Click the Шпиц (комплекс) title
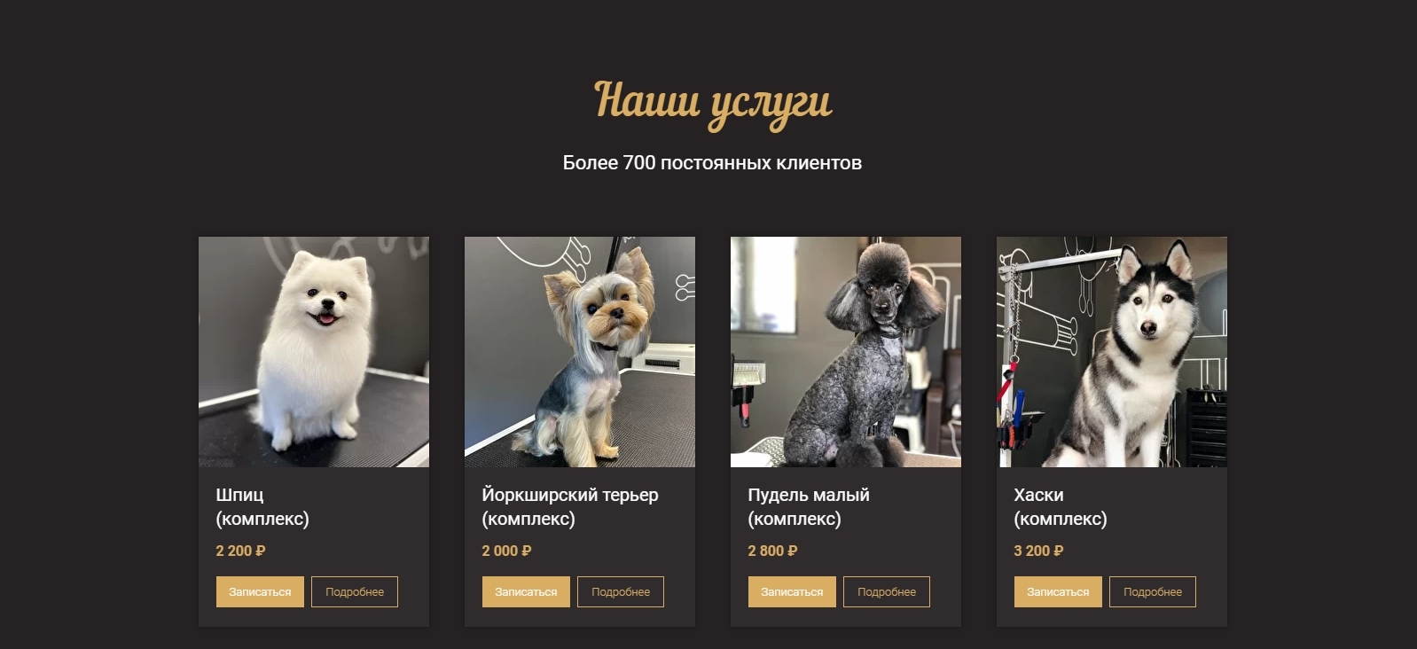1417x649 pixels. pos(262,507)
